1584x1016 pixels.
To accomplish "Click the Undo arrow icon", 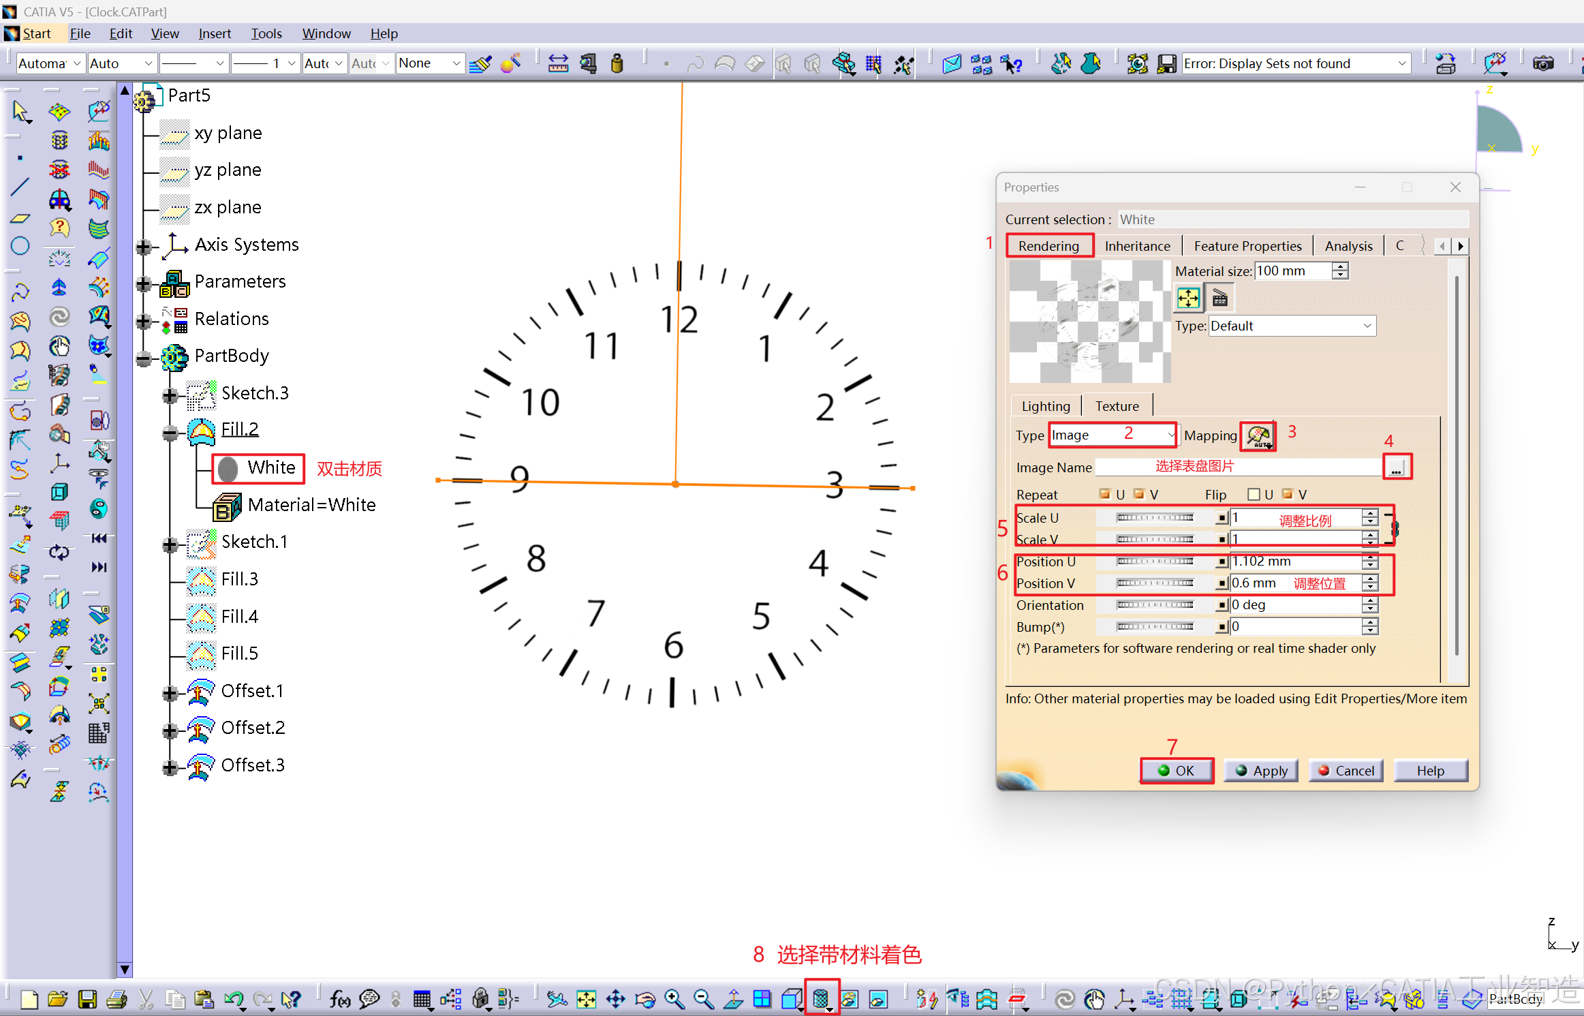I will click(233, 1000).
